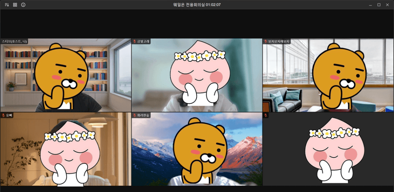Viewport: 394px width, 192px height.
Task: Click muted mic icon beside 금빛고래
Action: pos(135,41)
